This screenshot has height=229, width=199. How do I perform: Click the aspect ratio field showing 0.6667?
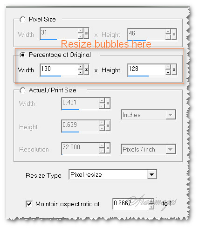coord(130,203)
